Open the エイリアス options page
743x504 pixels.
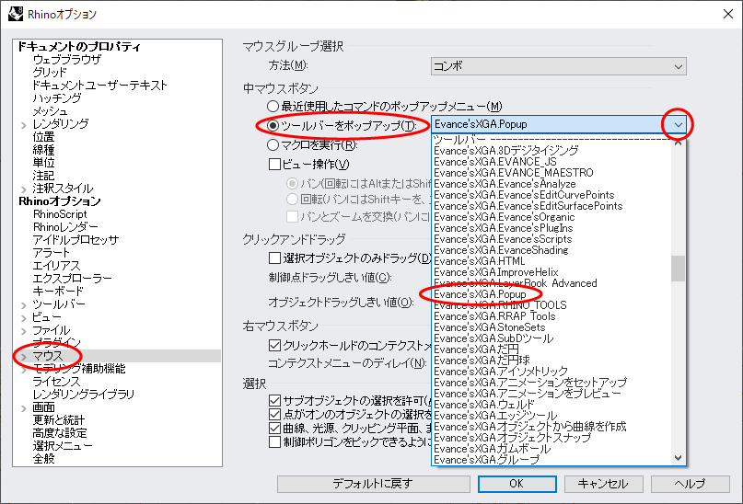pos(56,266)
